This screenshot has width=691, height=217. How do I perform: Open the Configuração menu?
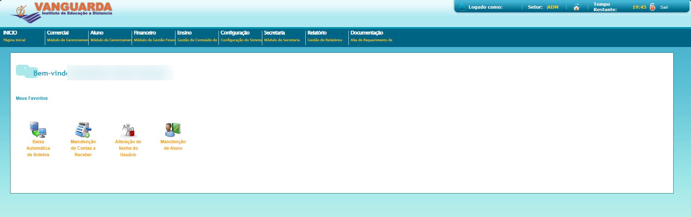tap(235, 33)
